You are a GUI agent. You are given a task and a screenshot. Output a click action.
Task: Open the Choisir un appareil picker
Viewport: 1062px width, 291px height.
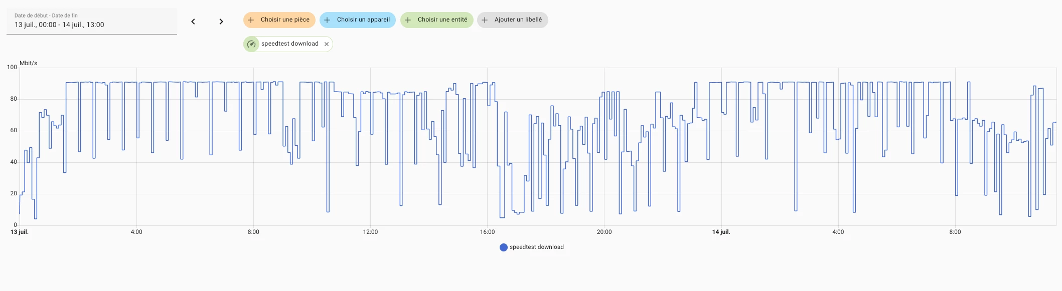pyautogui.click(x=363, y=20)
